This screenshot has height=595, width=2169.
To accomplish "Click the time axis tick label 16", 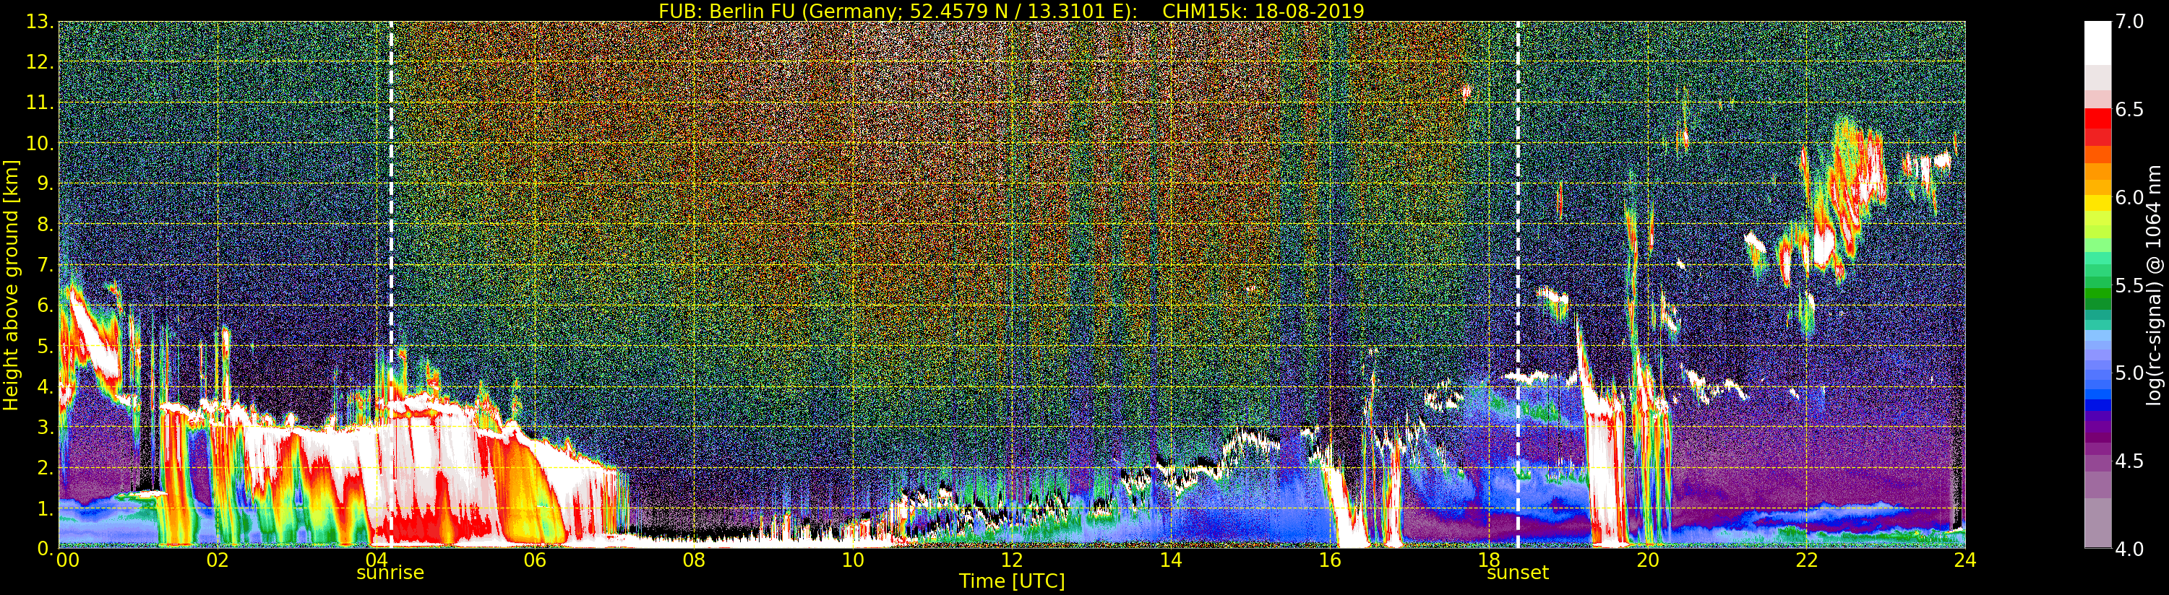I will [1330, 560].
